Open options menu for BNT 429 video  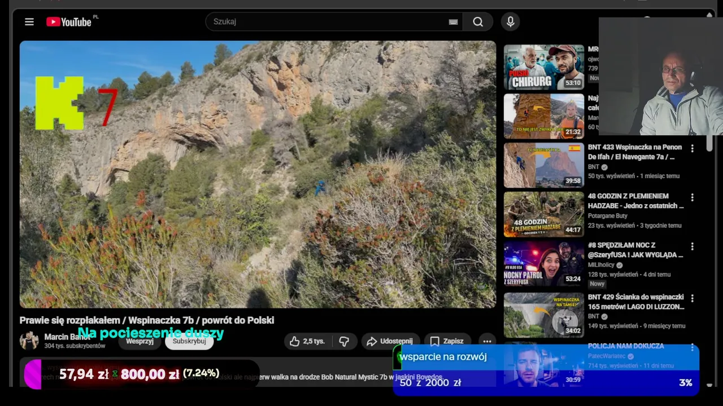pos(692,298)
